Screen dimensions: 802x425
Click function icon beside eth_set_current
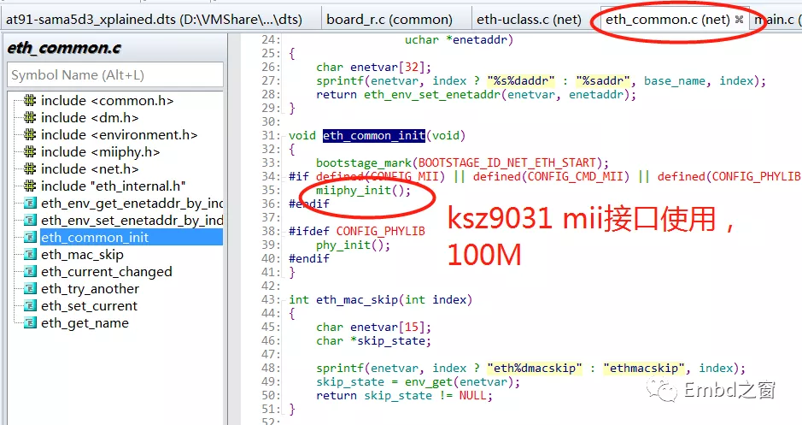click(30, 306)
